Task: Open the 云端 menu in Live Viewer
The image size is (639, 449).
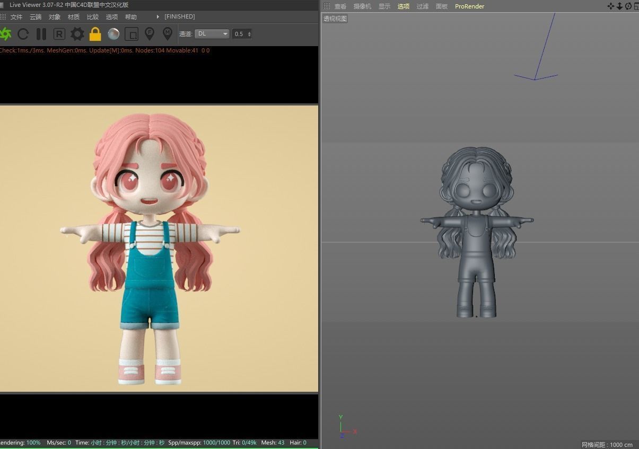Action: (36, 17)
